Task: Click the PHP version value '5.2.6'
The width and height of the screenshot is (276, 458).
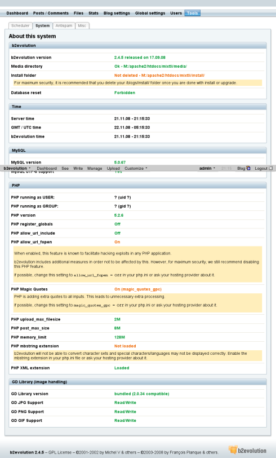Action: [119, 215]
